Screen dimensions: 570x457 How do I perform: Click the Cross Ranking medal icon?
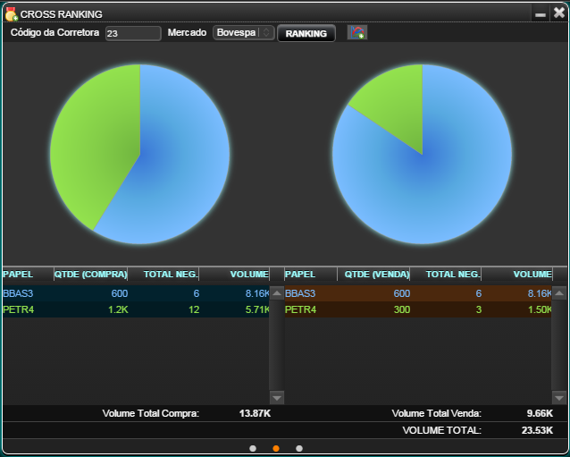pos(11,13)
